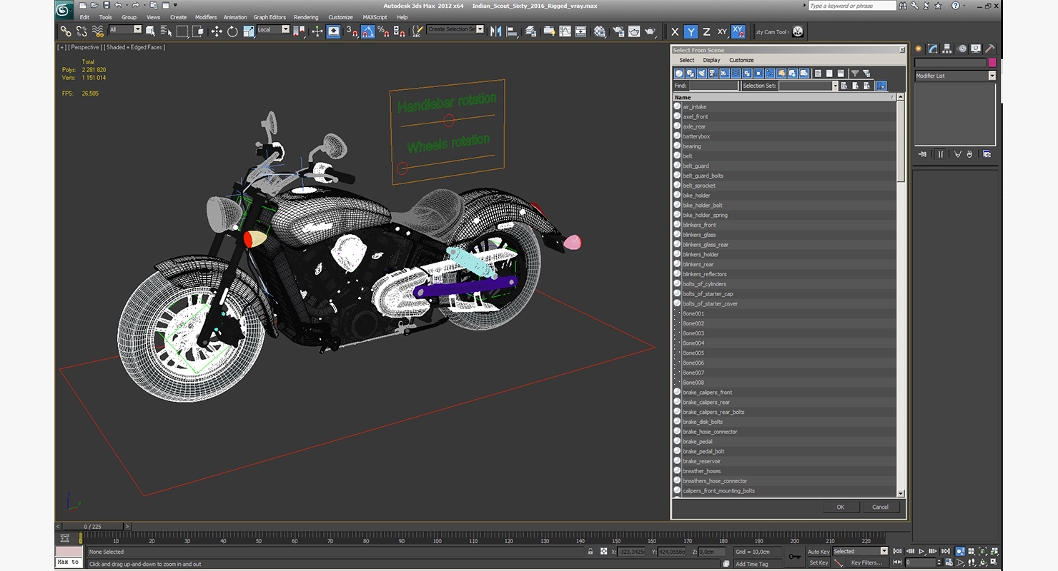Open the Curve Editor
This screenshot has height=571, width=1058.
click(x=565, y=31)
